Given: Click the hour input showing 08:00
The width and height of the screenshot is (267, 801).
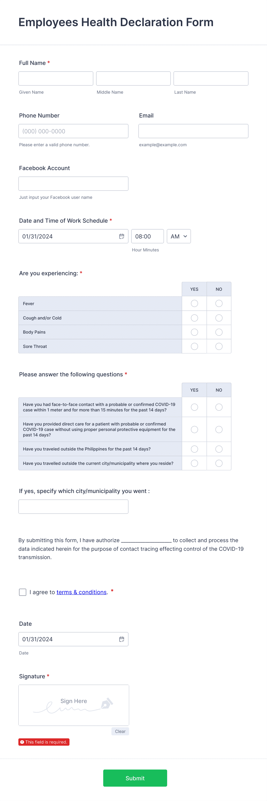Looking at the screenshot, I should [147, 236].
